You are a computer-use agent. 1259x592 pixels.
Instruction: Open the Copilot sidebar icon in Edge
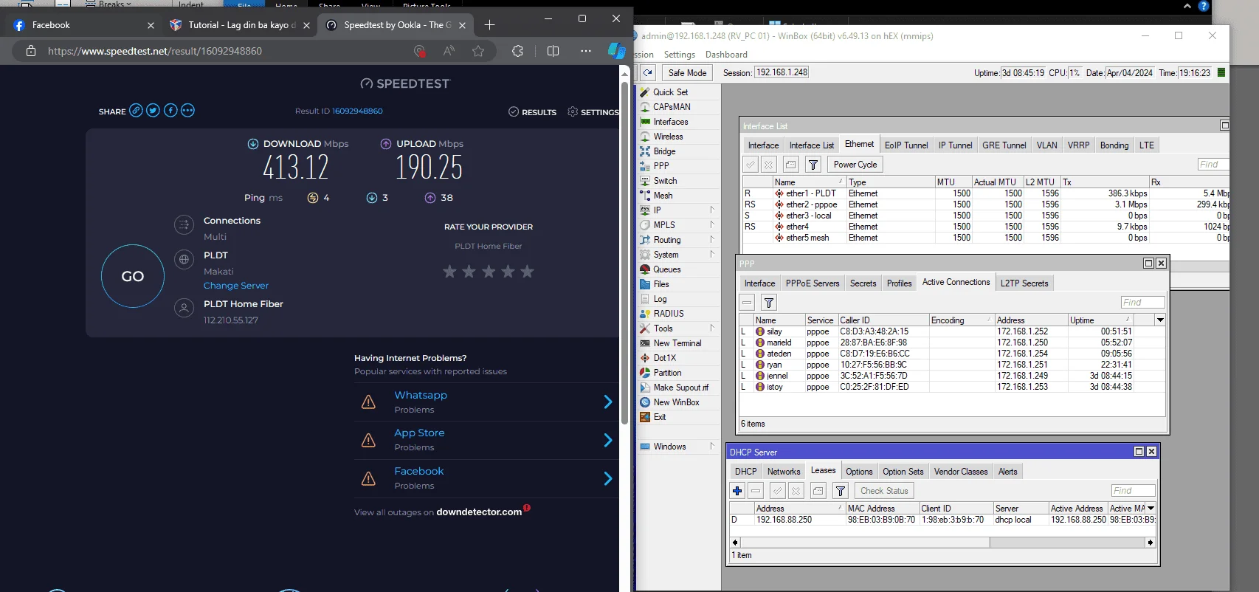click(616, 51)
